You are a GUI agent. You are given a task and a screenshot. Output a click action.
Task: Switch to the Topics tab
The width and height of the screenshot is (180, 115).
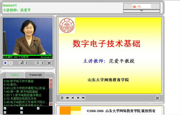click(15, 75)
